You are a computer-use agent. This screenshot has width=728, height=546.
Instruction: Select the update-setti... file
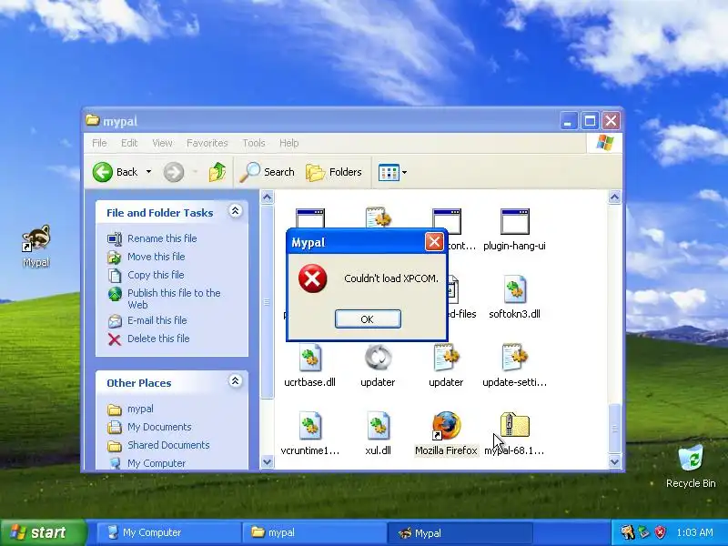click(x=514, y=365)
